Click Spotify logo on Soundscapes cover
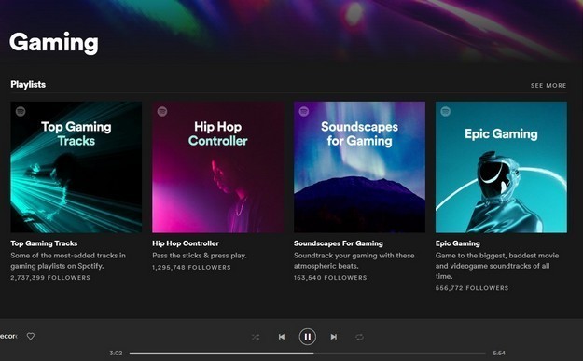 (304, 111)
